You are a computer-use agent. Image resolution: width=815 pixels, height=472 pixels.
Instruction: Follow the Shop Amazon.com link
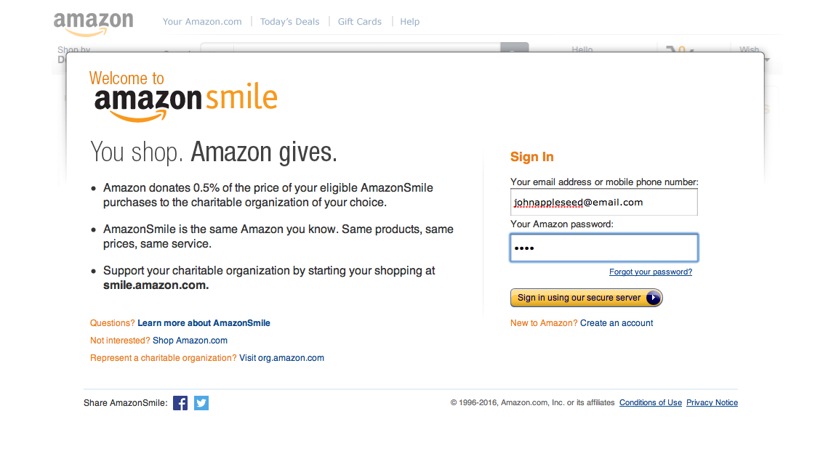[190, 341]
